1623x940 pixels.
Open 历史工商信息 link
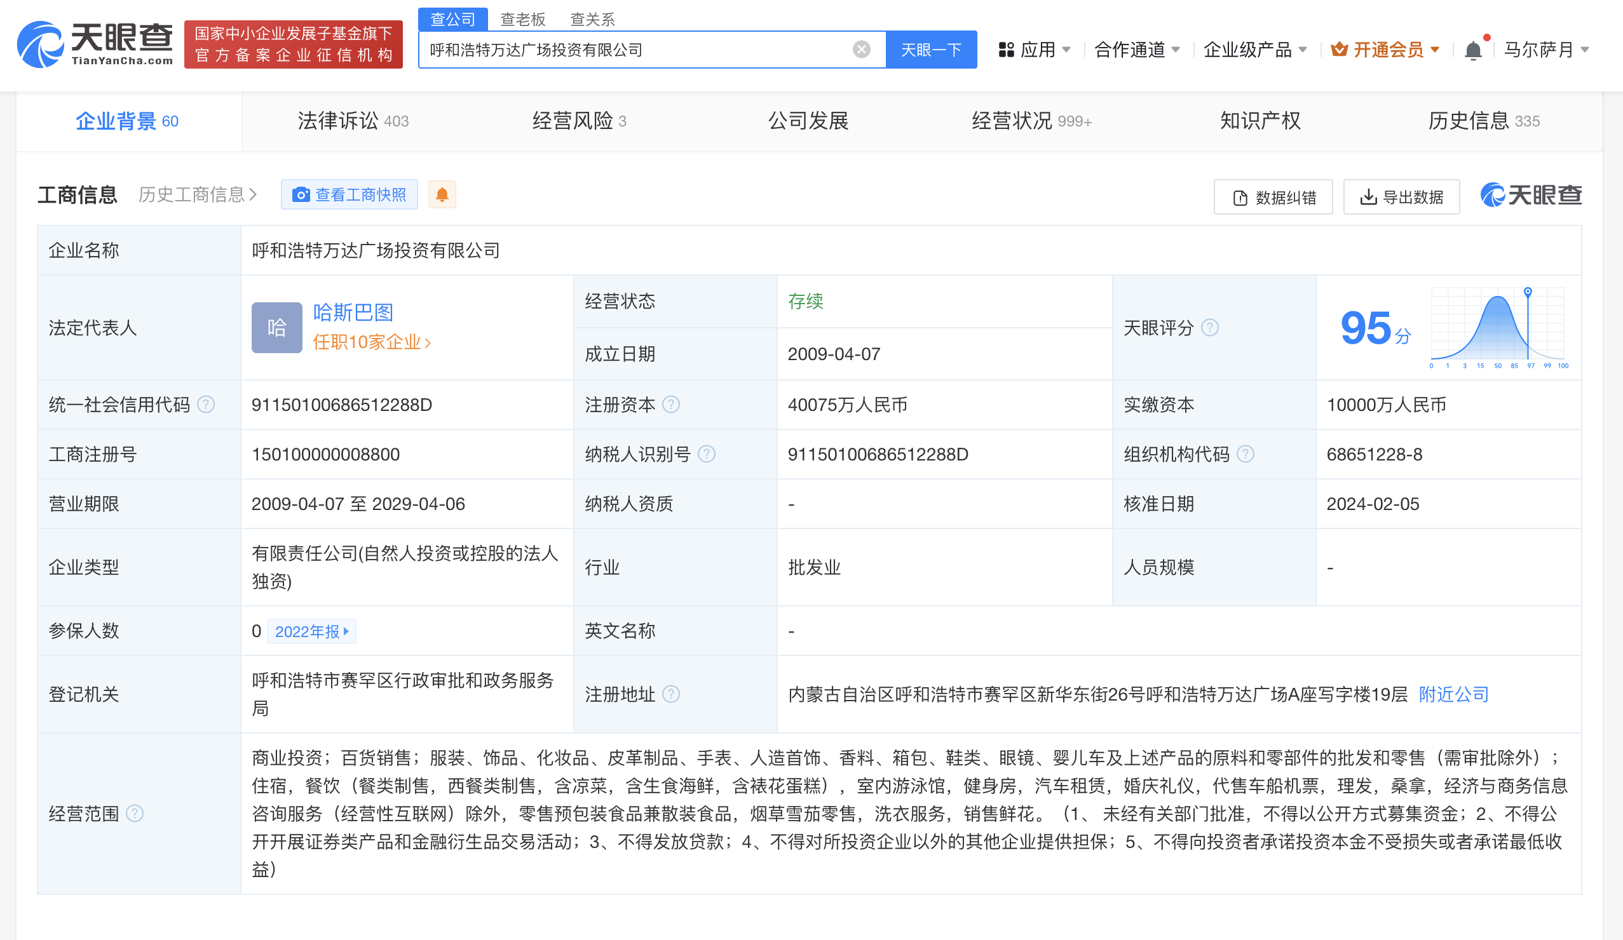[198, 194]
